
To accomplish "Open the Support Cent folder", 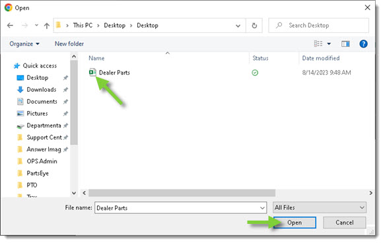I will coord(44,137).
